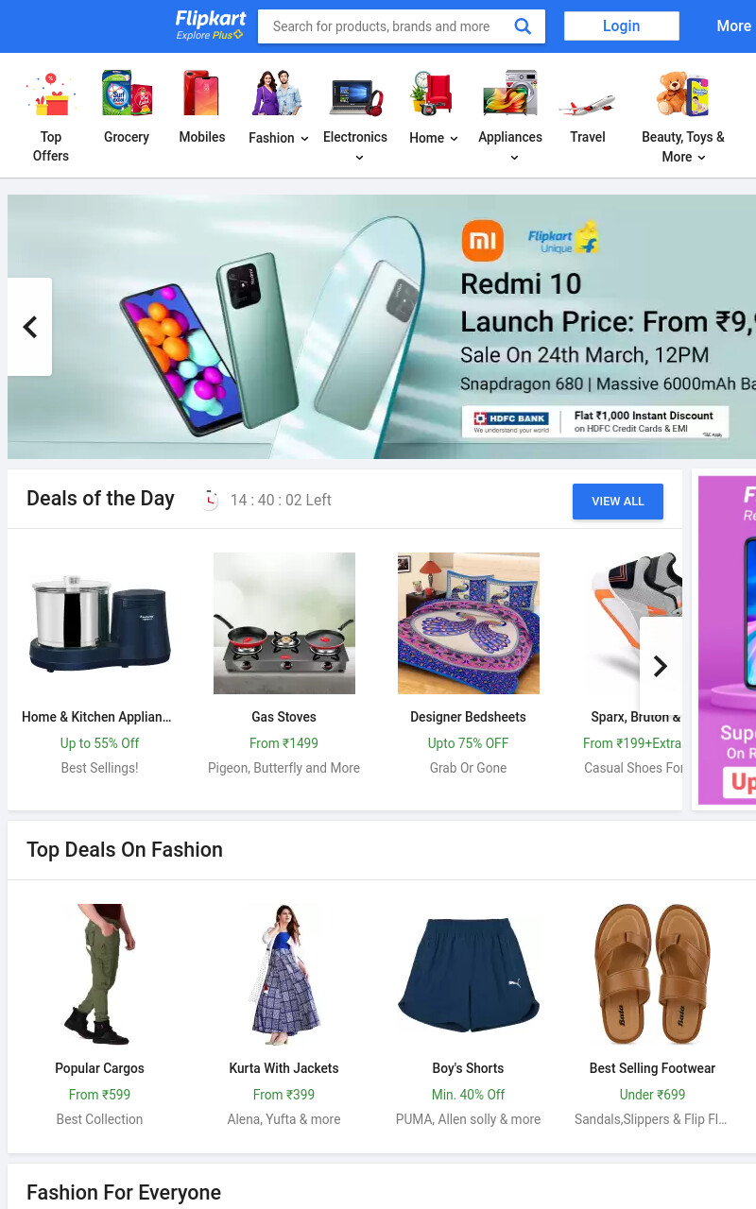This screenshot has height=1209, width=756.
Task: Select the Grocery category icon
Action: click(127, 94)
